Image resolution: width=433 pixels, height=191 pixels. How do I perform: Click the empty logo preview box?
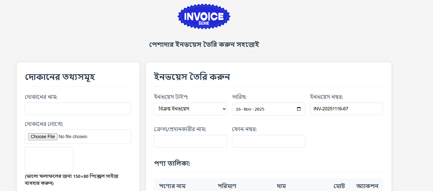(49, 160)
